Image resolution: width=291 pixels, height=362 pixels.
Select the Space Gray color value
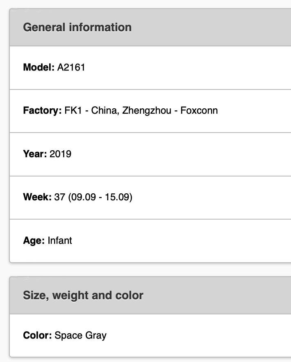[x=81, y=336]
